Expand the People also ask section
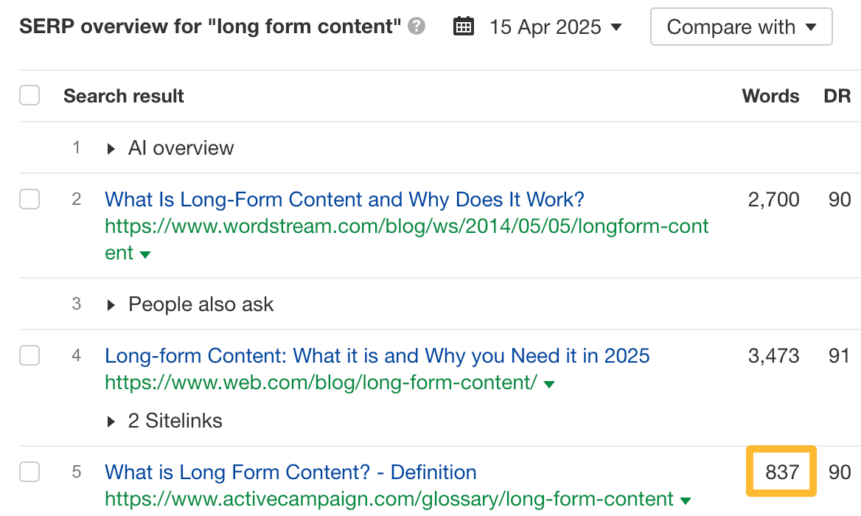The height and width of the screenshot is (516, 861). [201, 304]
